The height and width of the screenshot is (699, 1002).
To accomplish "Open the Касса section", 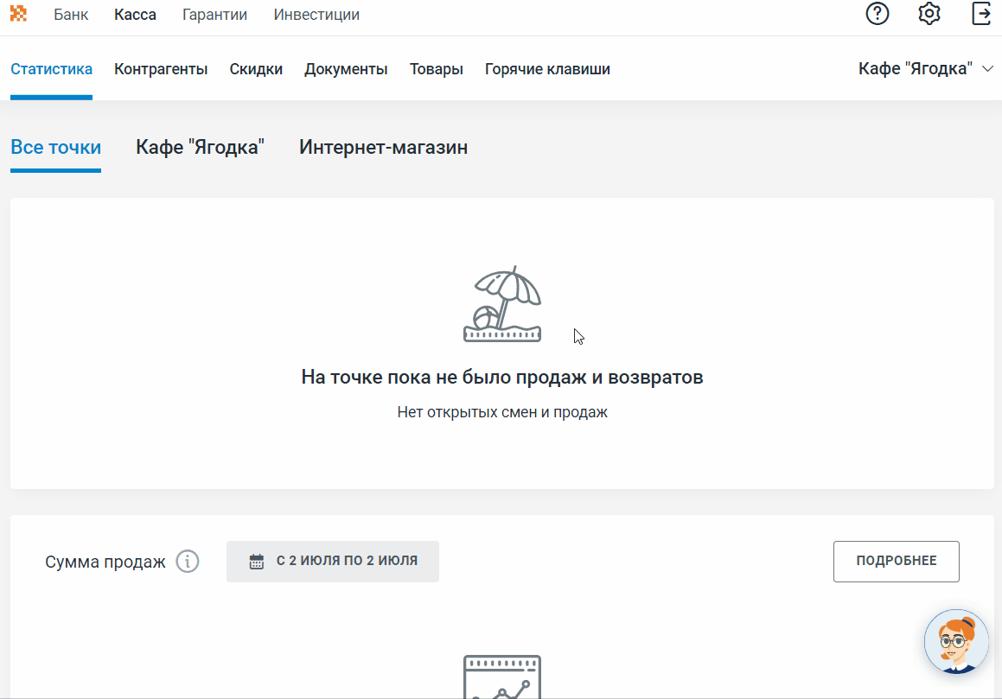I will [135, 15].
